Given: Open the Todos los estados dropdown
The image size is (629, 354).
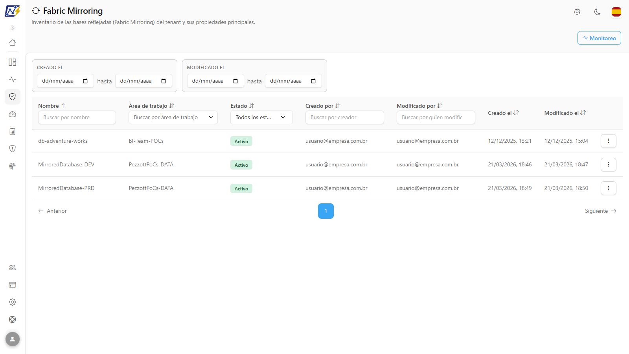Looking at the screenshot, I should click(x=261, y=117).
